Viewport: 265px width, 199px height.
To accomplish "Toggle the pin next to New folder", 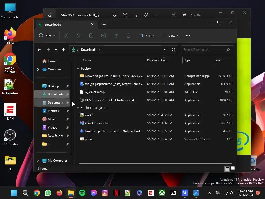I will coord(68,136).
